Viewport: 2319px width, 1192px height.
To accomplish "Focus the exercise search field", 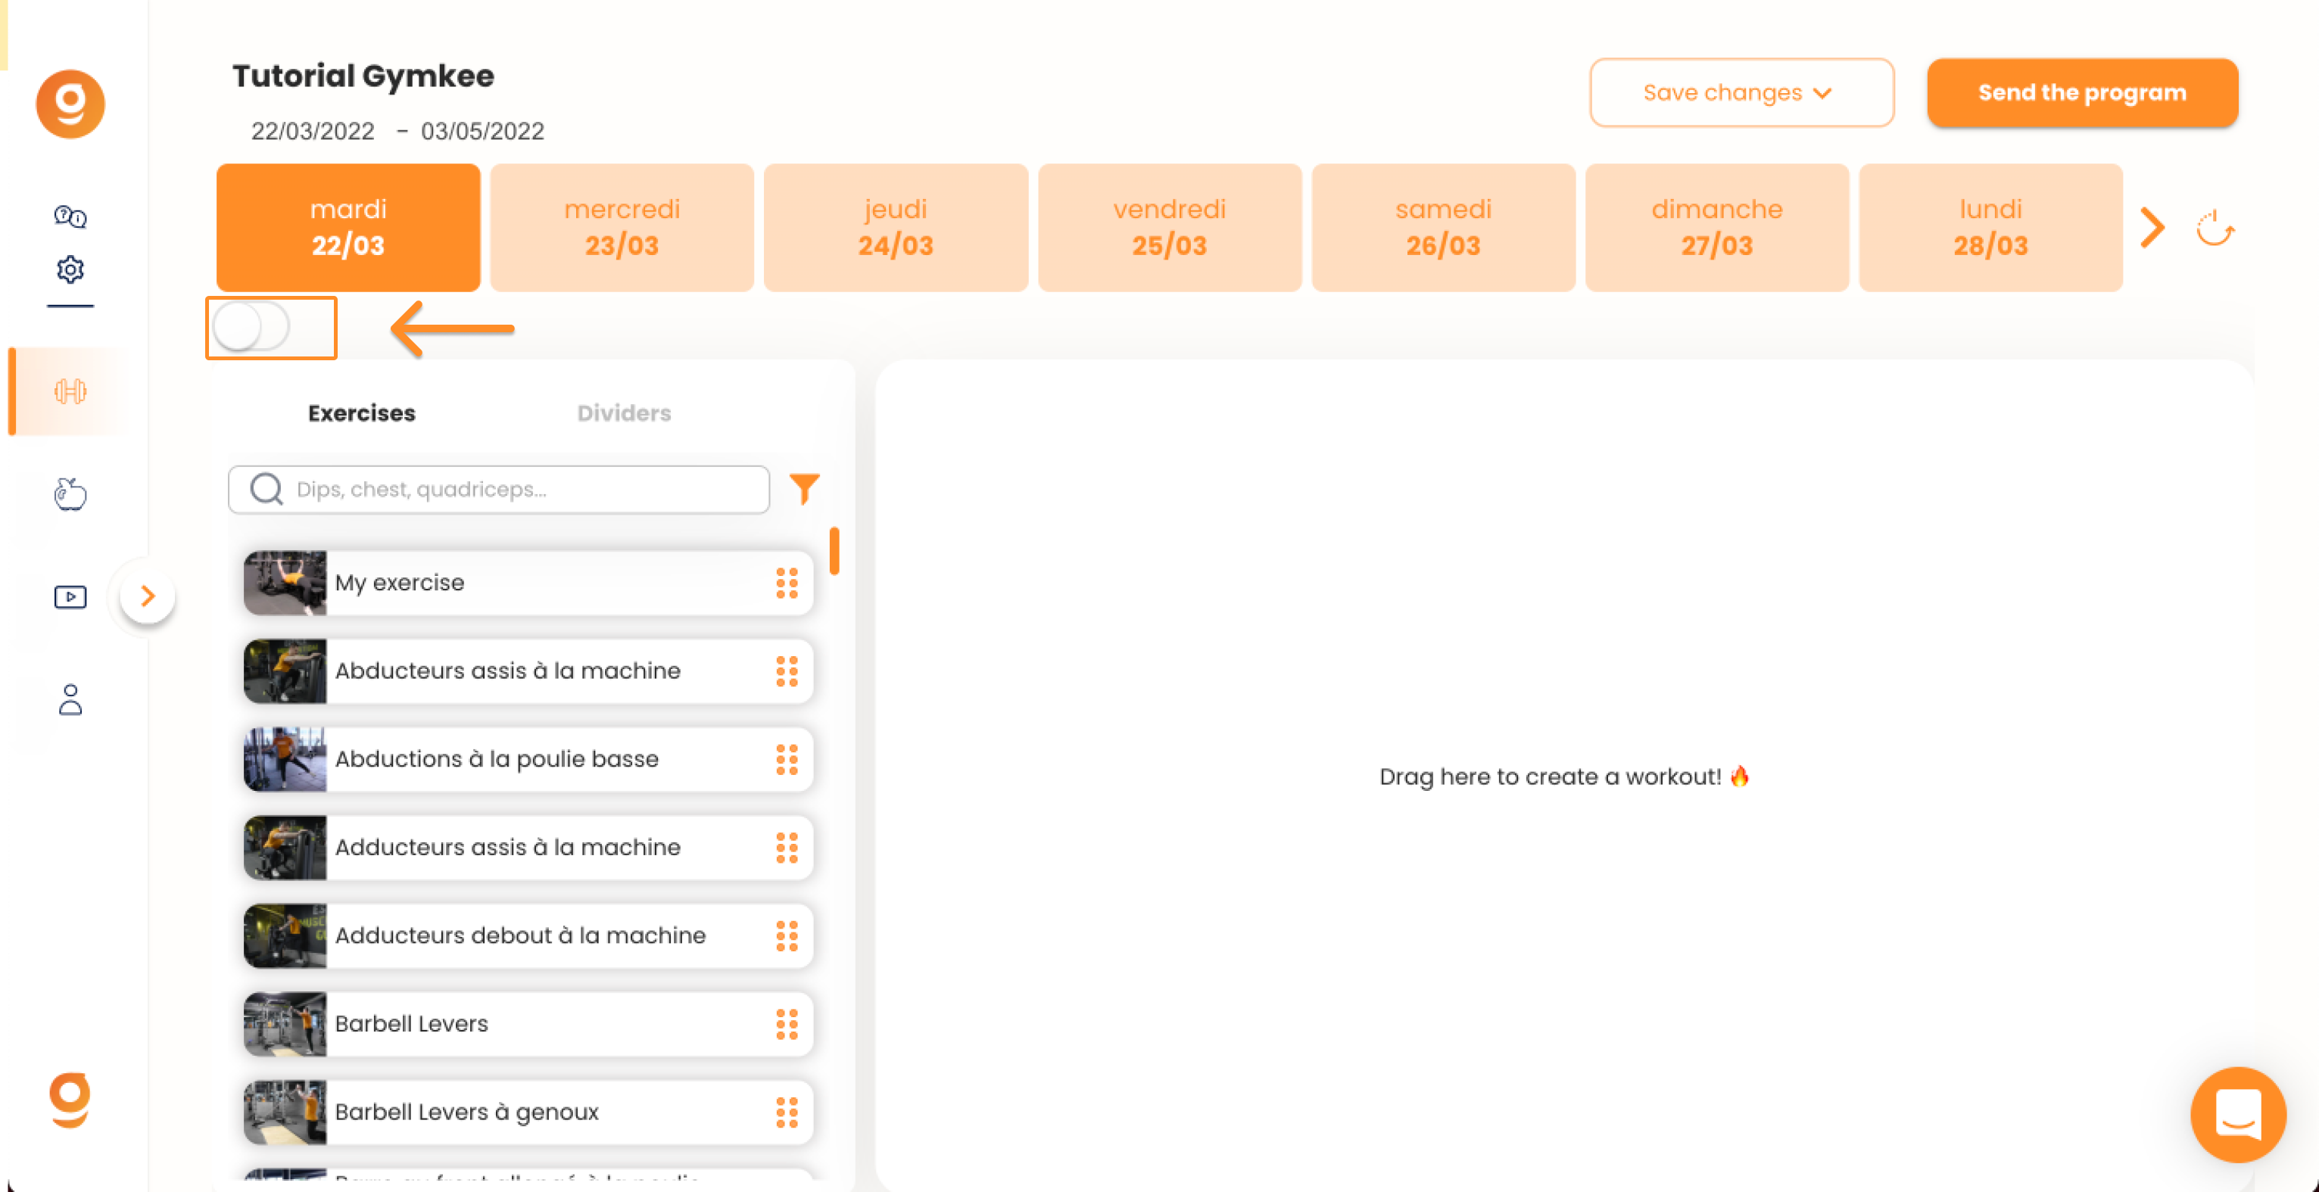I will pyautogui.click(x=499, y=490).
